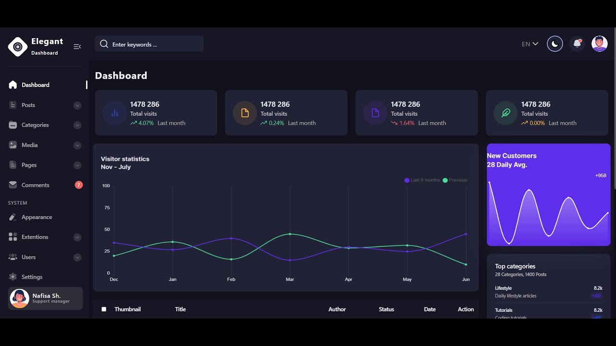Image resolution: width=616 pixels, height=346 pixels.
Task: Click the Mar data point on green line
Action: click(x=290, y=234)
